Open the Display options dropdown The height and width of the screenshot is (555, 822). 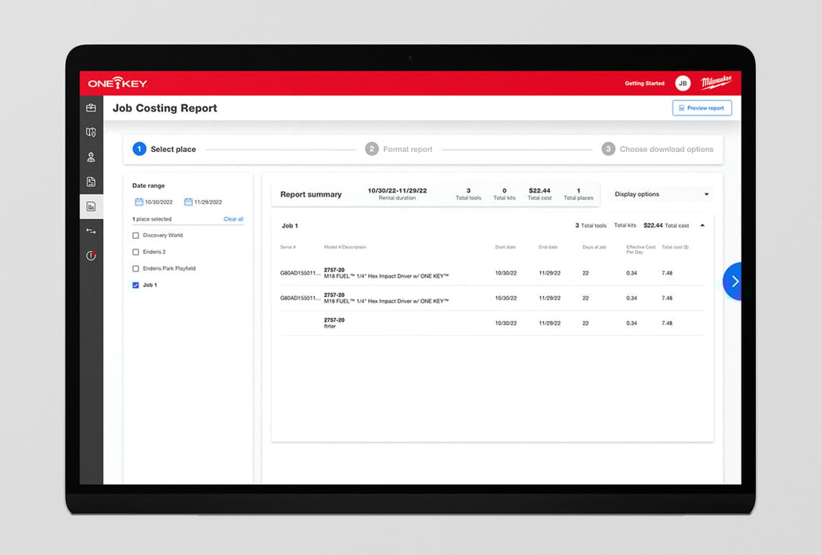point(660,193)
